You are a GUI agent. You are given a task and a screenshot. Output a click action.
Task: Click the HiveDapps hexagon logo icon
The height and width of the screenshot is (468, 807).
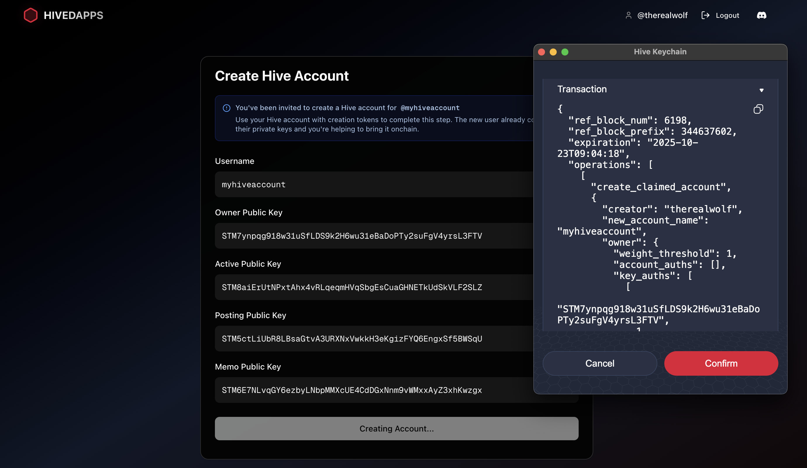point(31,15)
